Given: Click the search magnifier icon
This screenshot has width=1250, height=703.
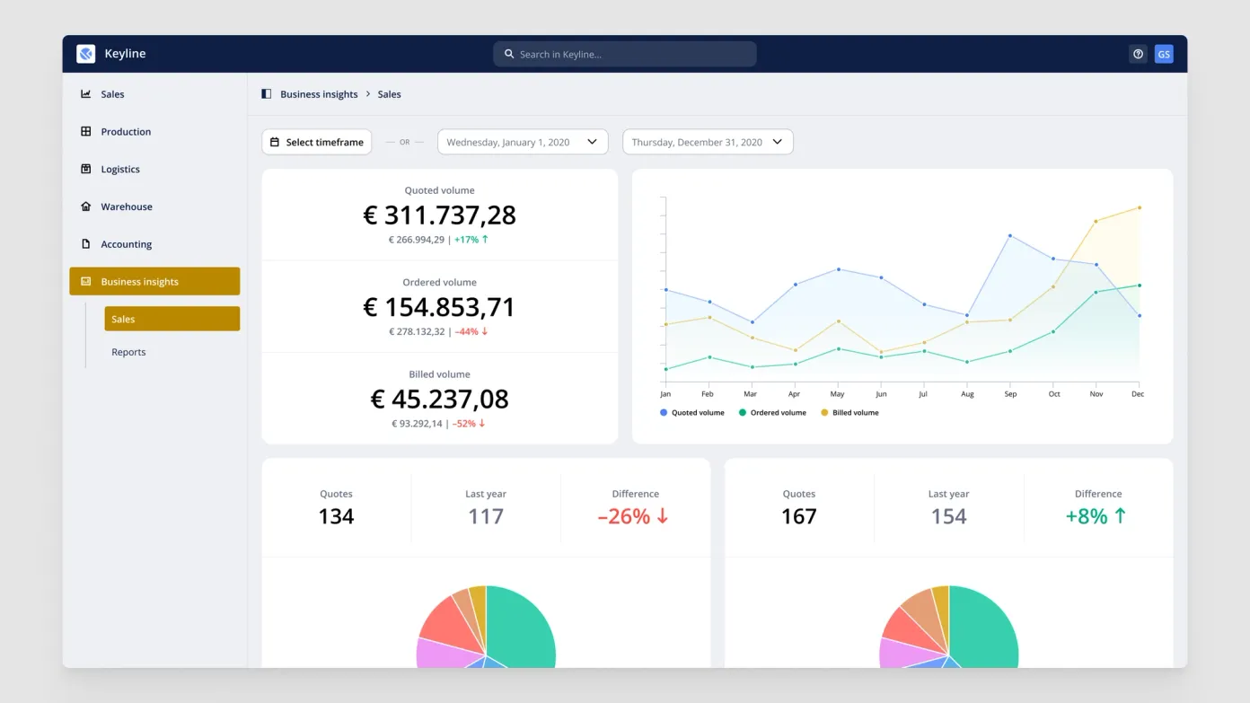Looking at the screenshot, I should coord(509,54).
